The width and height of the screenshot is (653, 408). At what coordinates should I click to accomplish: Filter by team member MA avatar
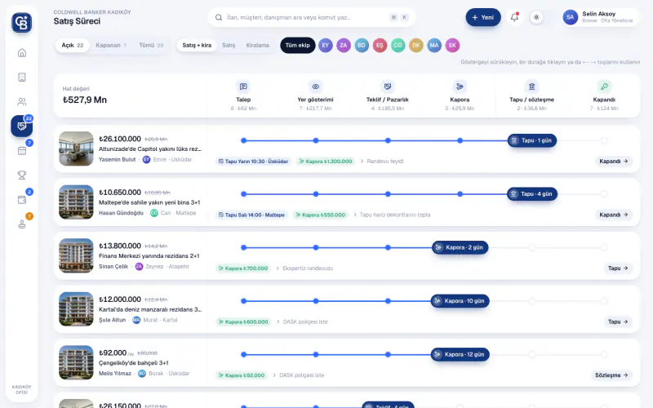click(x=434, y=46)
